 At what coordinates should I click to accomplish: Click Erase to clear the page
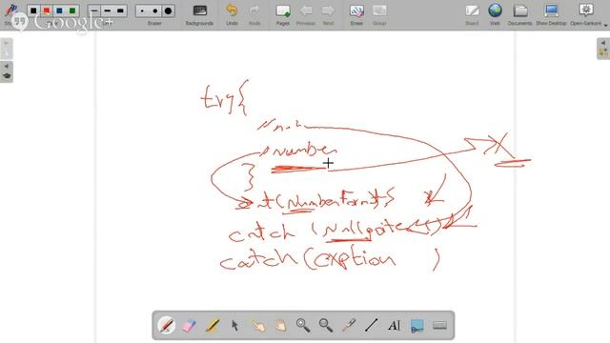tap(356, 14)
